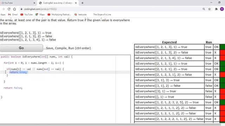The height and width of the screenshot is (126, 225).
Task: Click the Run column header
Action: click(x=208, y=42)
